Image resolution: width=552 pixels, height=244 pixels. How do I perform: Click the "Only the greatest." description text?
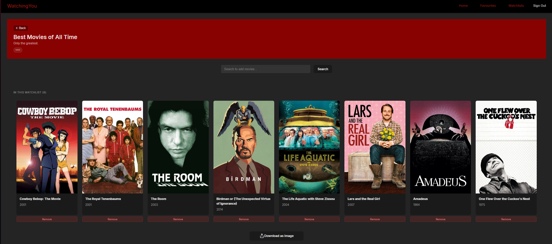click(26, 43)
